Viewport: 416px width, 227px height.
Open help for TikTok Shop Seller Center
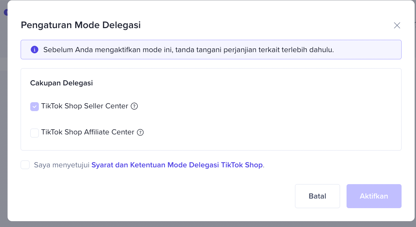(134, 106)
